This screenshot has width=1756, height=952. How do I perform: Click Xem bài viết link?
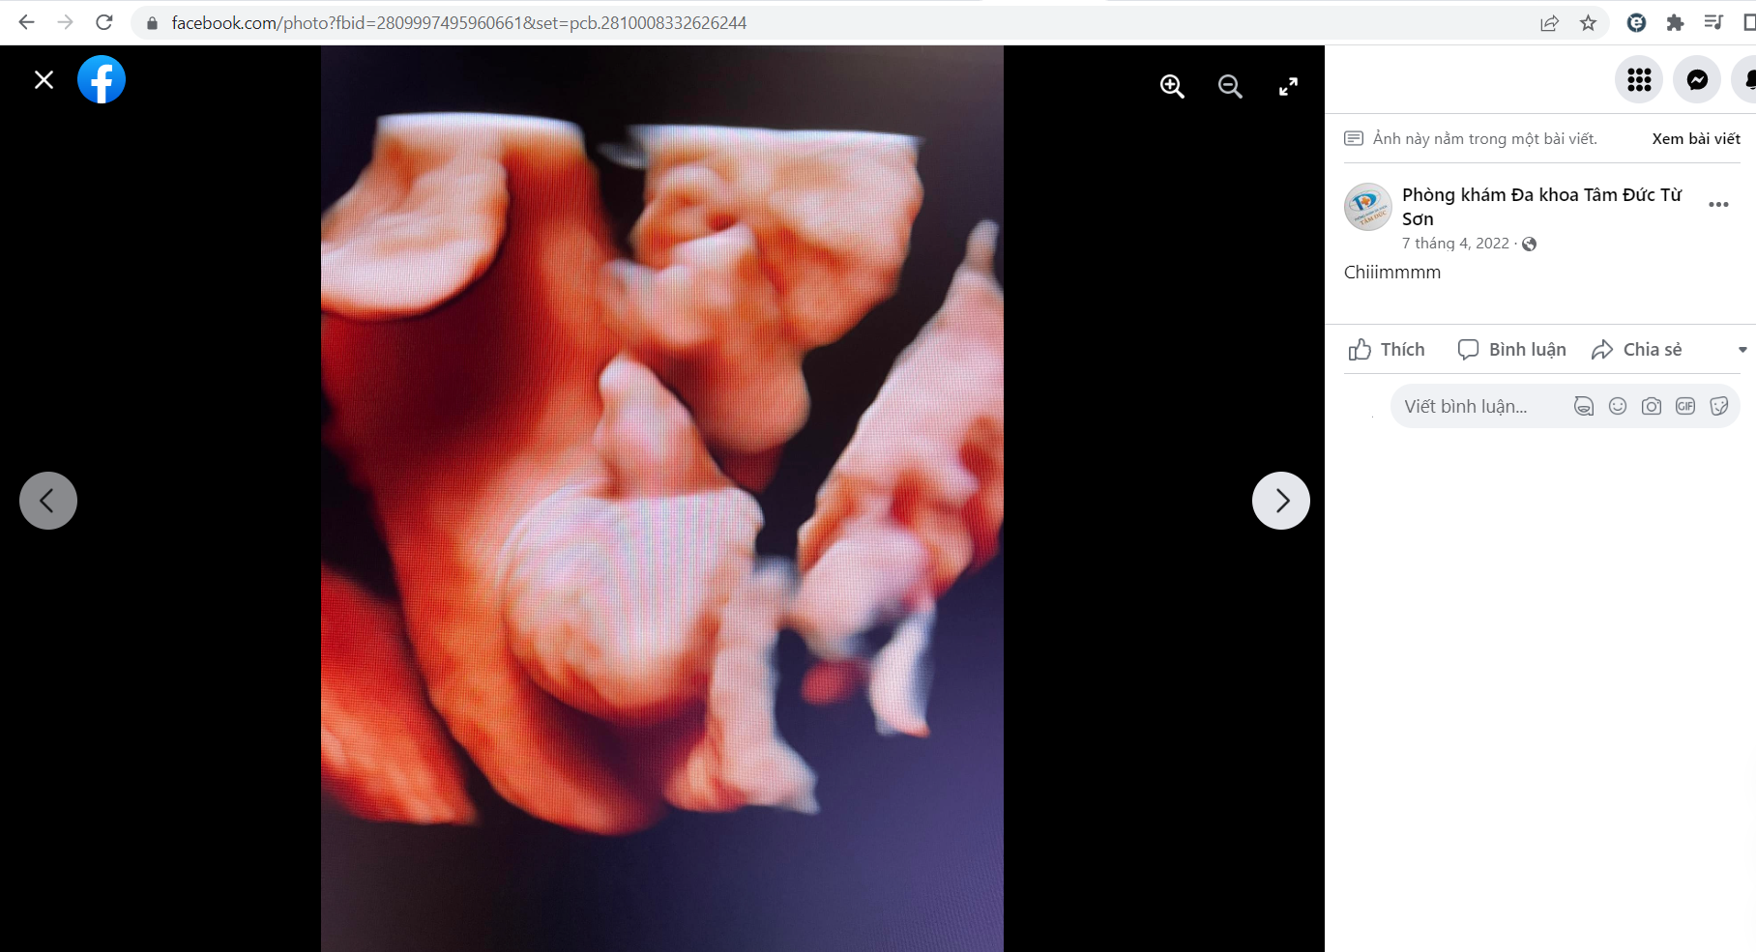[1696, 138]
